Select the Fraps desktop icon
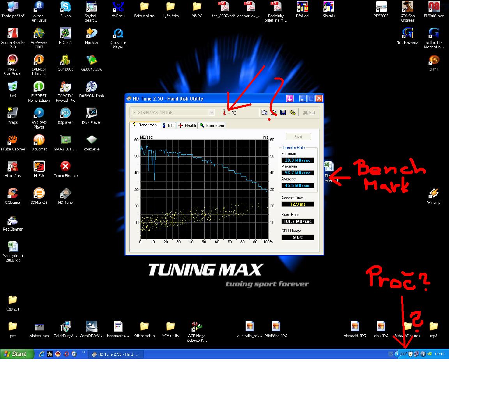The height and width of the screenshot is (399, 499). (13, 116)
